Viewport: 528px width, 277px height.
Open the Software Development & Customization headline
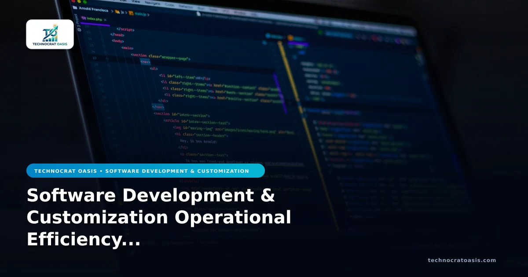tap(159, 217)
